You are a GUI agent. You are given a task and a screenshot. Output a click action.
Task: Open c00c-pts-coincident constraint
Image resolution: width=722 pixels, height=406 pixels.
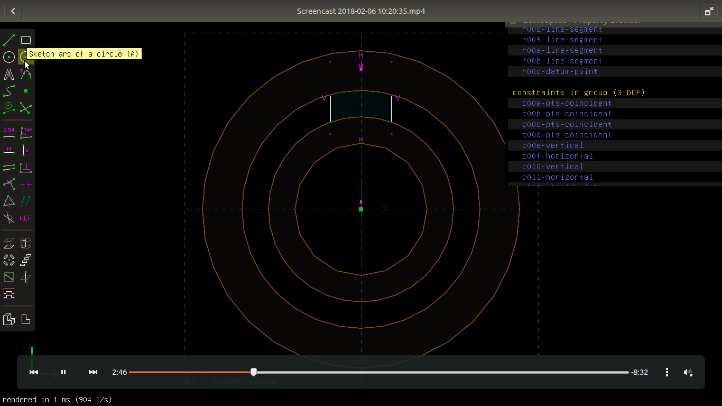[x=567, y=124]
